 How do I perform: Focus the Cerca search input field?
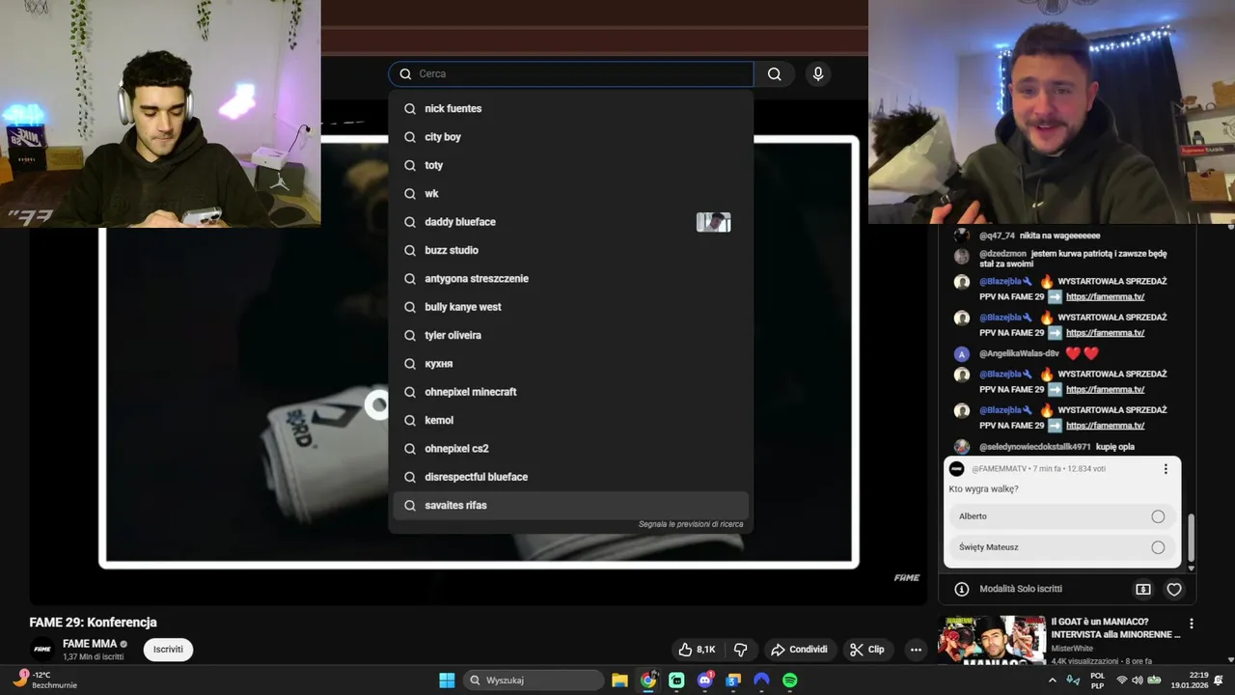click(571, 74)
